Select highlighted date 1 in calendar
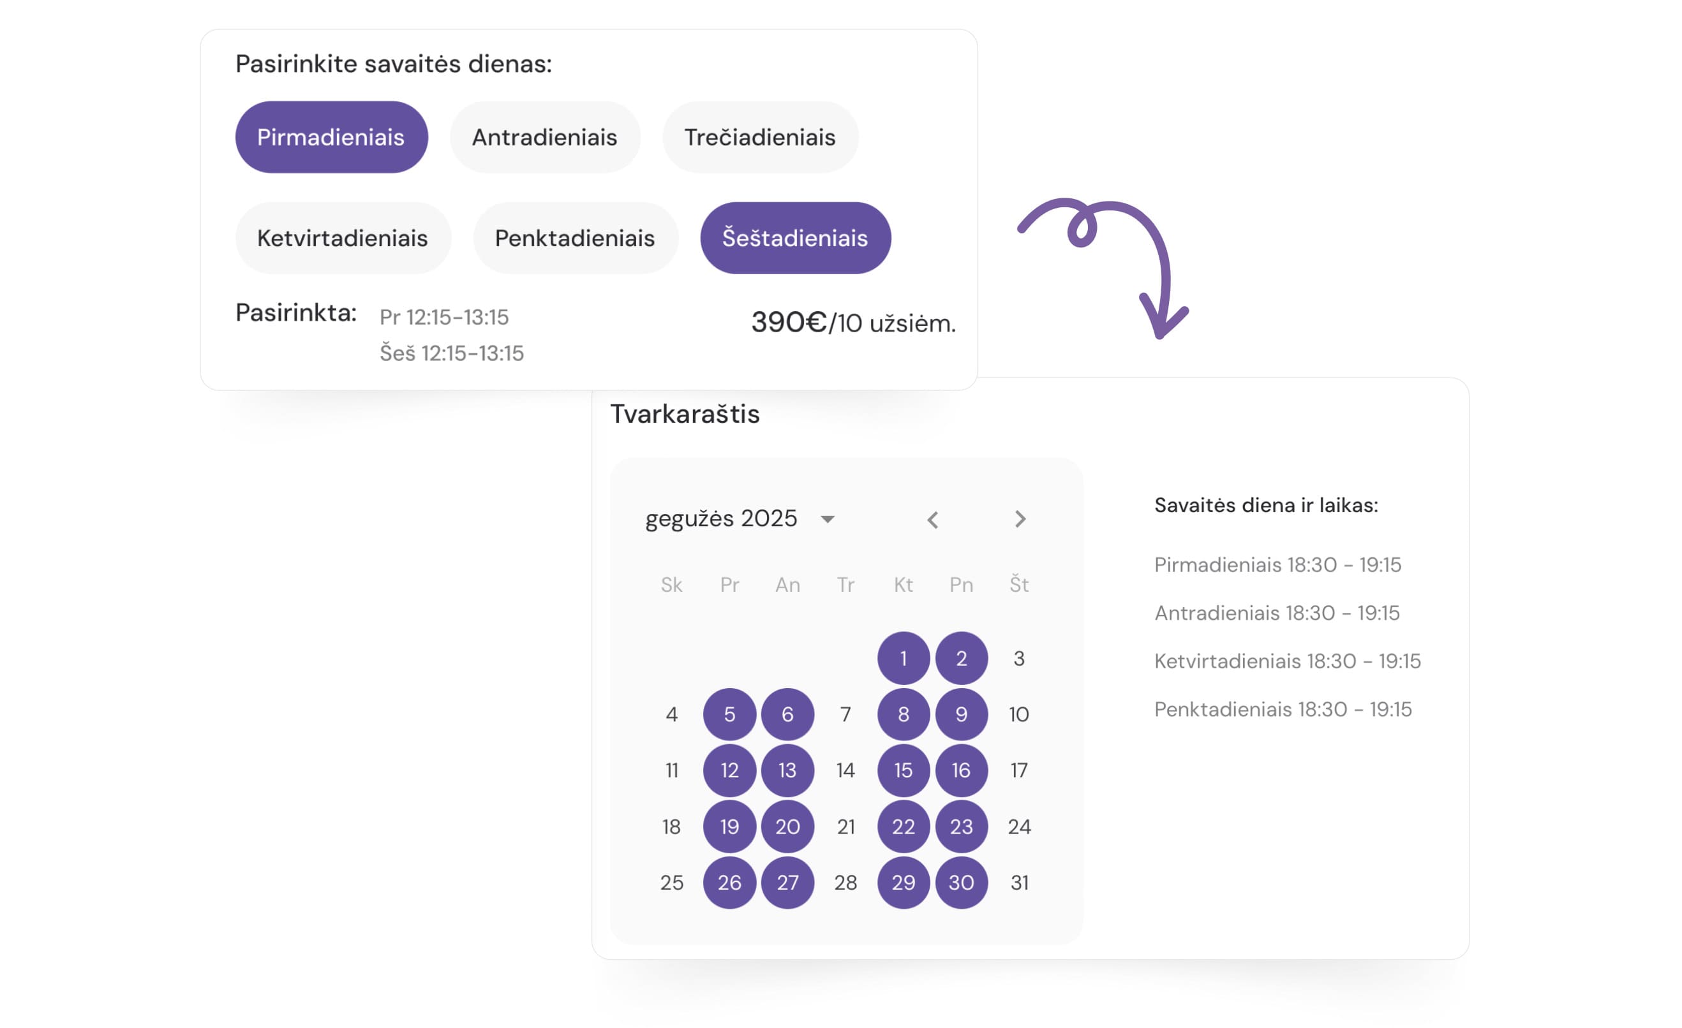 pos(903,658)
